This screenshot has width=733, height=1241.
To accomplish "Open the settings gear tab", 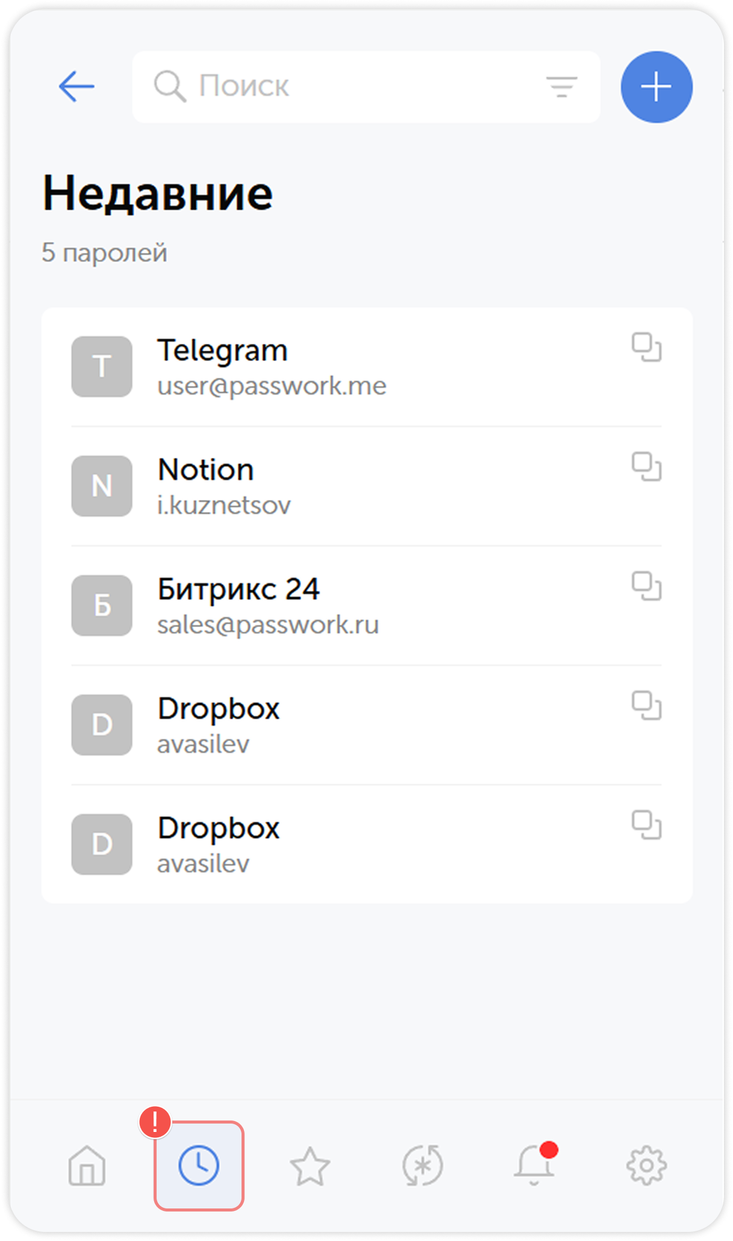I will pos(646,1166).
